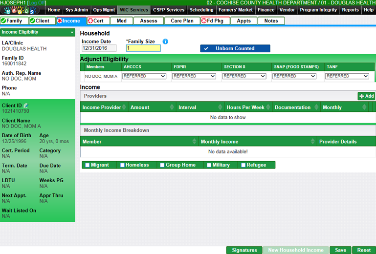Screen dimensions: 376x254
Task: Open the AHCCCS referral dropdown
Action: (x=144, y=76)
